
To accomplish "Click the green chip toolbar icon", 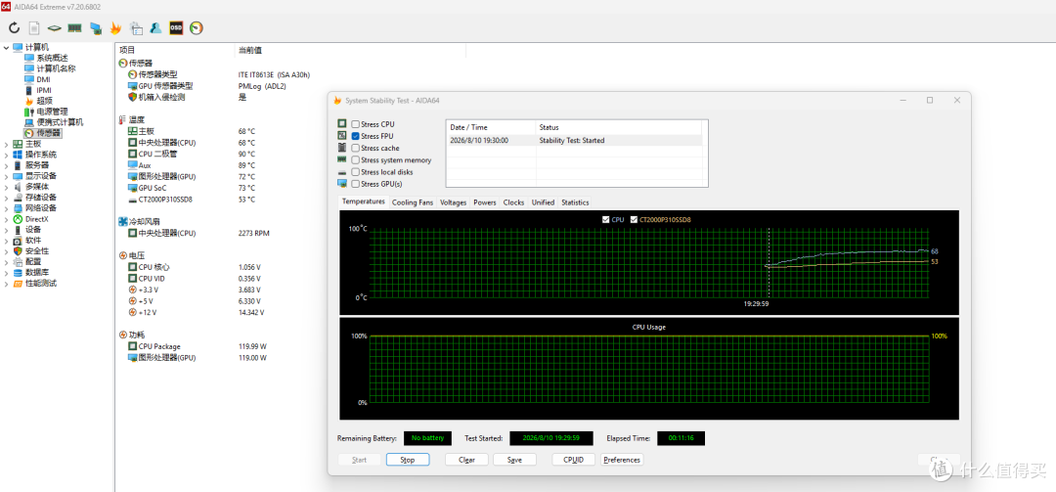I will tap(55, 28).
